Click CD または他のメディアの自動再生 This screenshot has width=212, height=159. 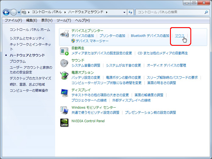point(163,53)
